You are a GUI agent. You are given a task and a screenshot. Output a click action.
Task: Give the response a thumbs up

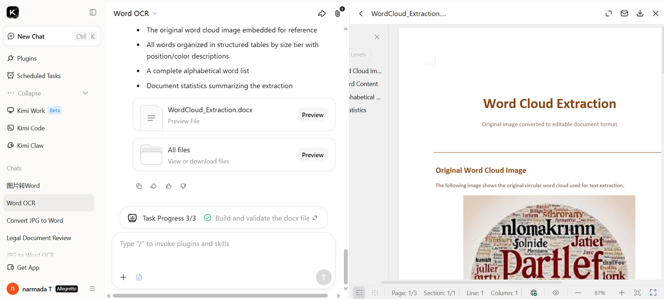[169, 186]
